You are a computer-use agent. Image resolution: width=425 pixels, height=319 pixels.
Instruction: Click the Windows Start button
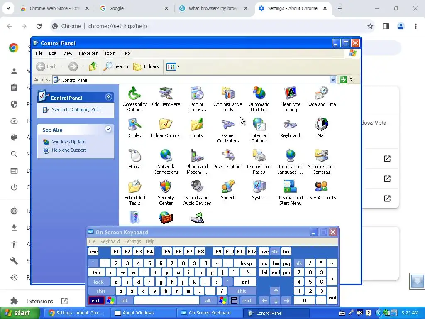(x=20, y=313)
